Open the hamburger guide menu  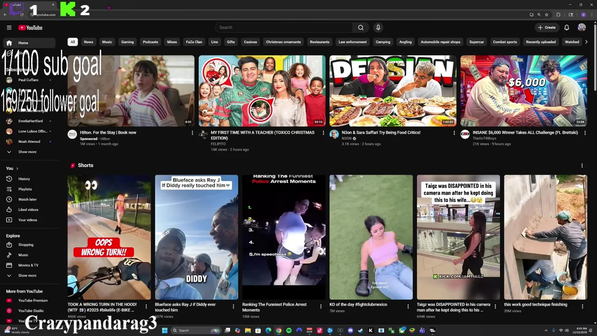(9, 28)
